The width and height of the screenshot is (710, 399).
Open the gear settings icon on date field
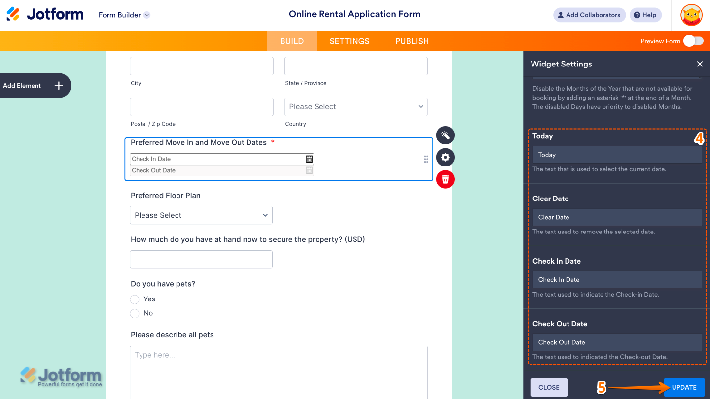pyautogui.click(x=445, y=157)
